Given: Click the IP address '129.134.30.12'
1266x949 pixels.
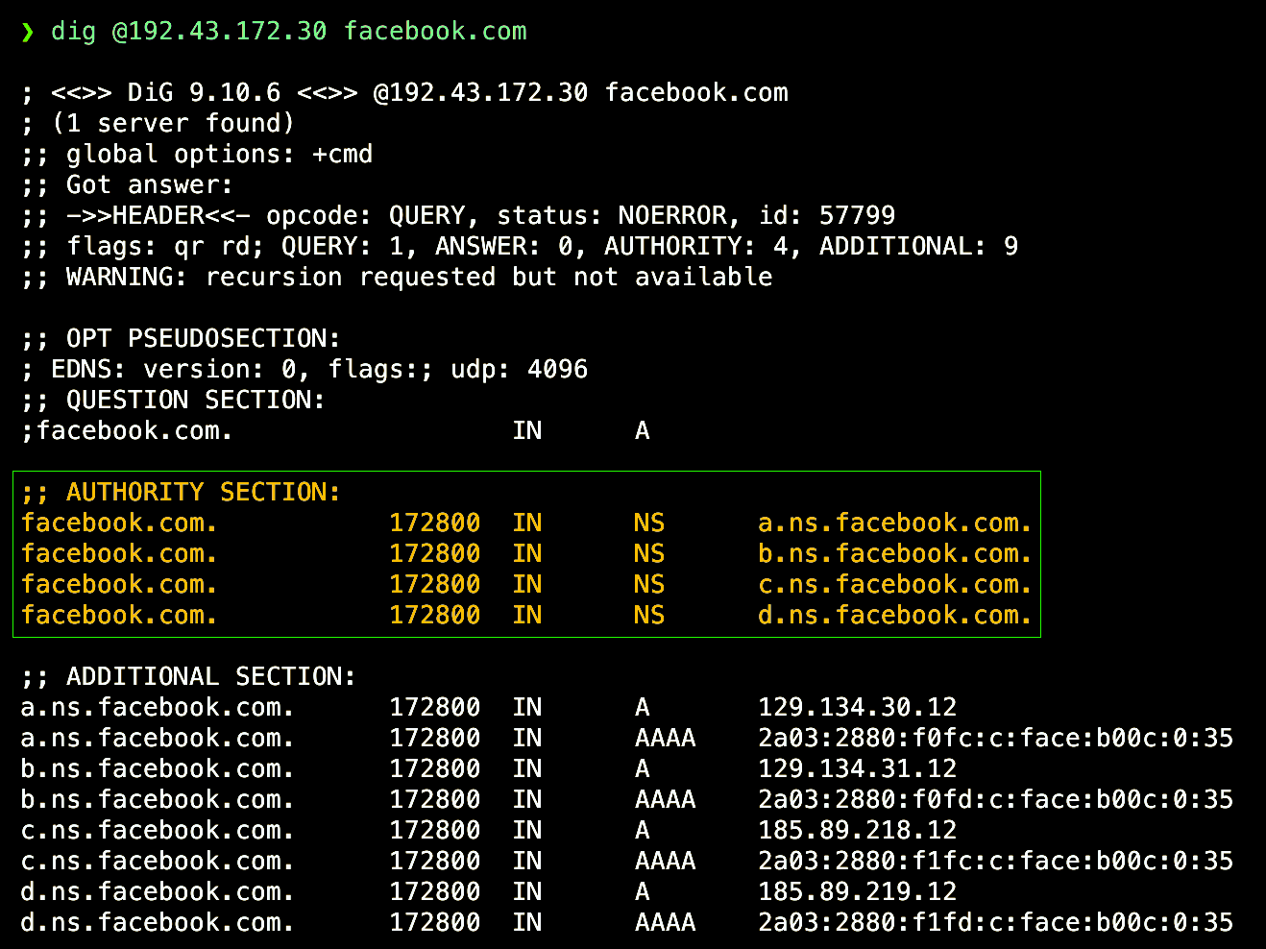Looking at the screenshot, I should click(858, 708).
